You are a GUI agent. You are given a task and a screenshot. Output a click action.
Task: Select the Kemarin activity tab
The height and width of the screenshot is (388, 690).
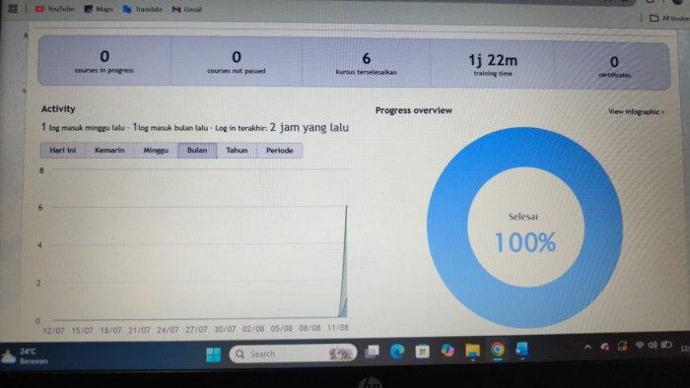pos(109,151)
